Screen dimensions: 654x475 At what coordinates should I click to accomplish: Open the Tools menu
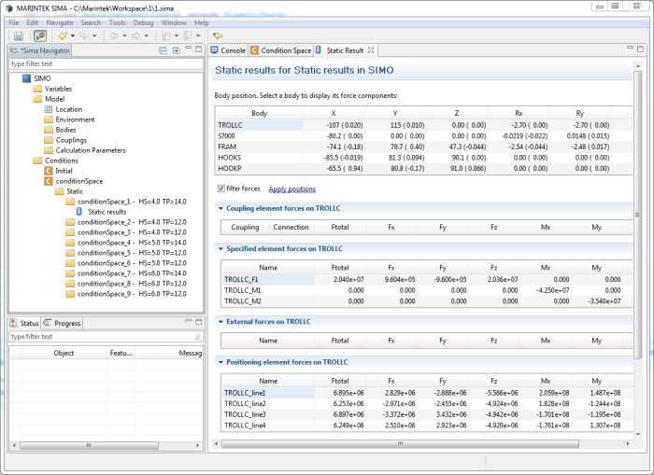click(117, 21)
